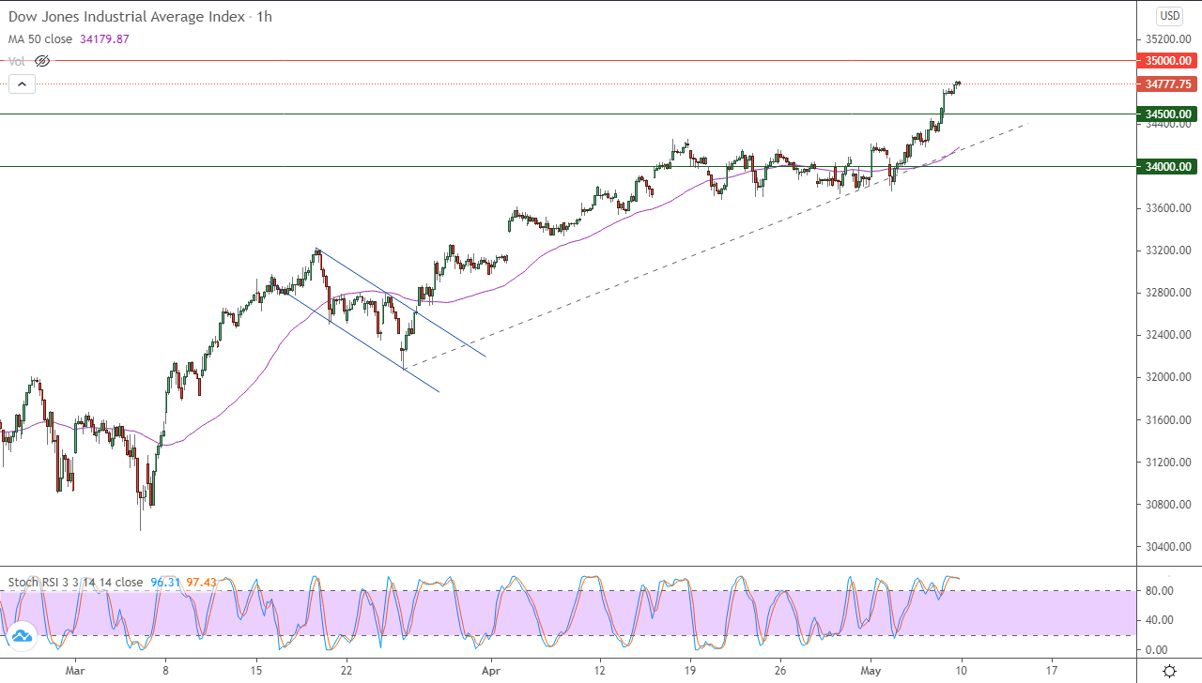The image size is (1202, 683).
Task: Click the 26 date label on time axis
Action: [x=780, y=671]
